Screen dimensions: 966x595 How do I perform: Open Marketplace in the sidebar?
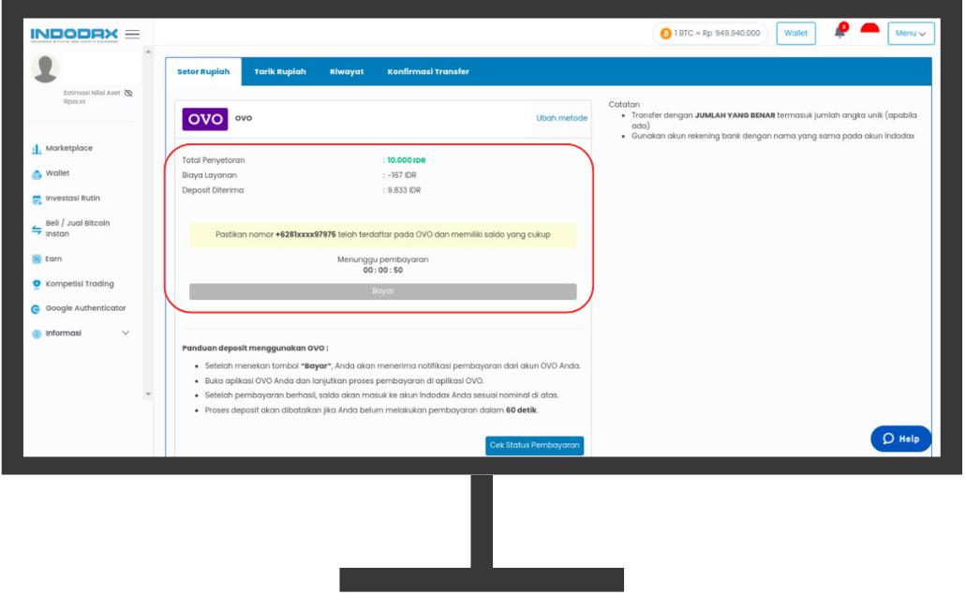pyautogui.click(x=69, y=148)
